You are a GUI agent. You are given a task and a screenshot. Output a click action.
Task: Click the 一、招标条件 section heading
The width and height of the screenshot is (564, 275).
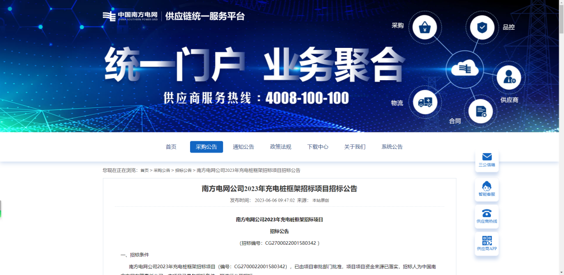135,255
